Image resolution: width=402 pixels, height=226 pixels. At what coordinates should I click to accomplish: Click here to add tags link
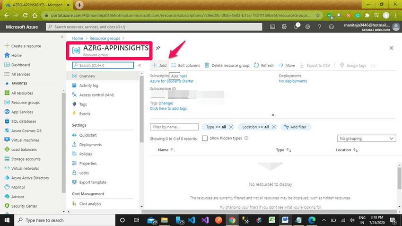[x=168, y=109]
